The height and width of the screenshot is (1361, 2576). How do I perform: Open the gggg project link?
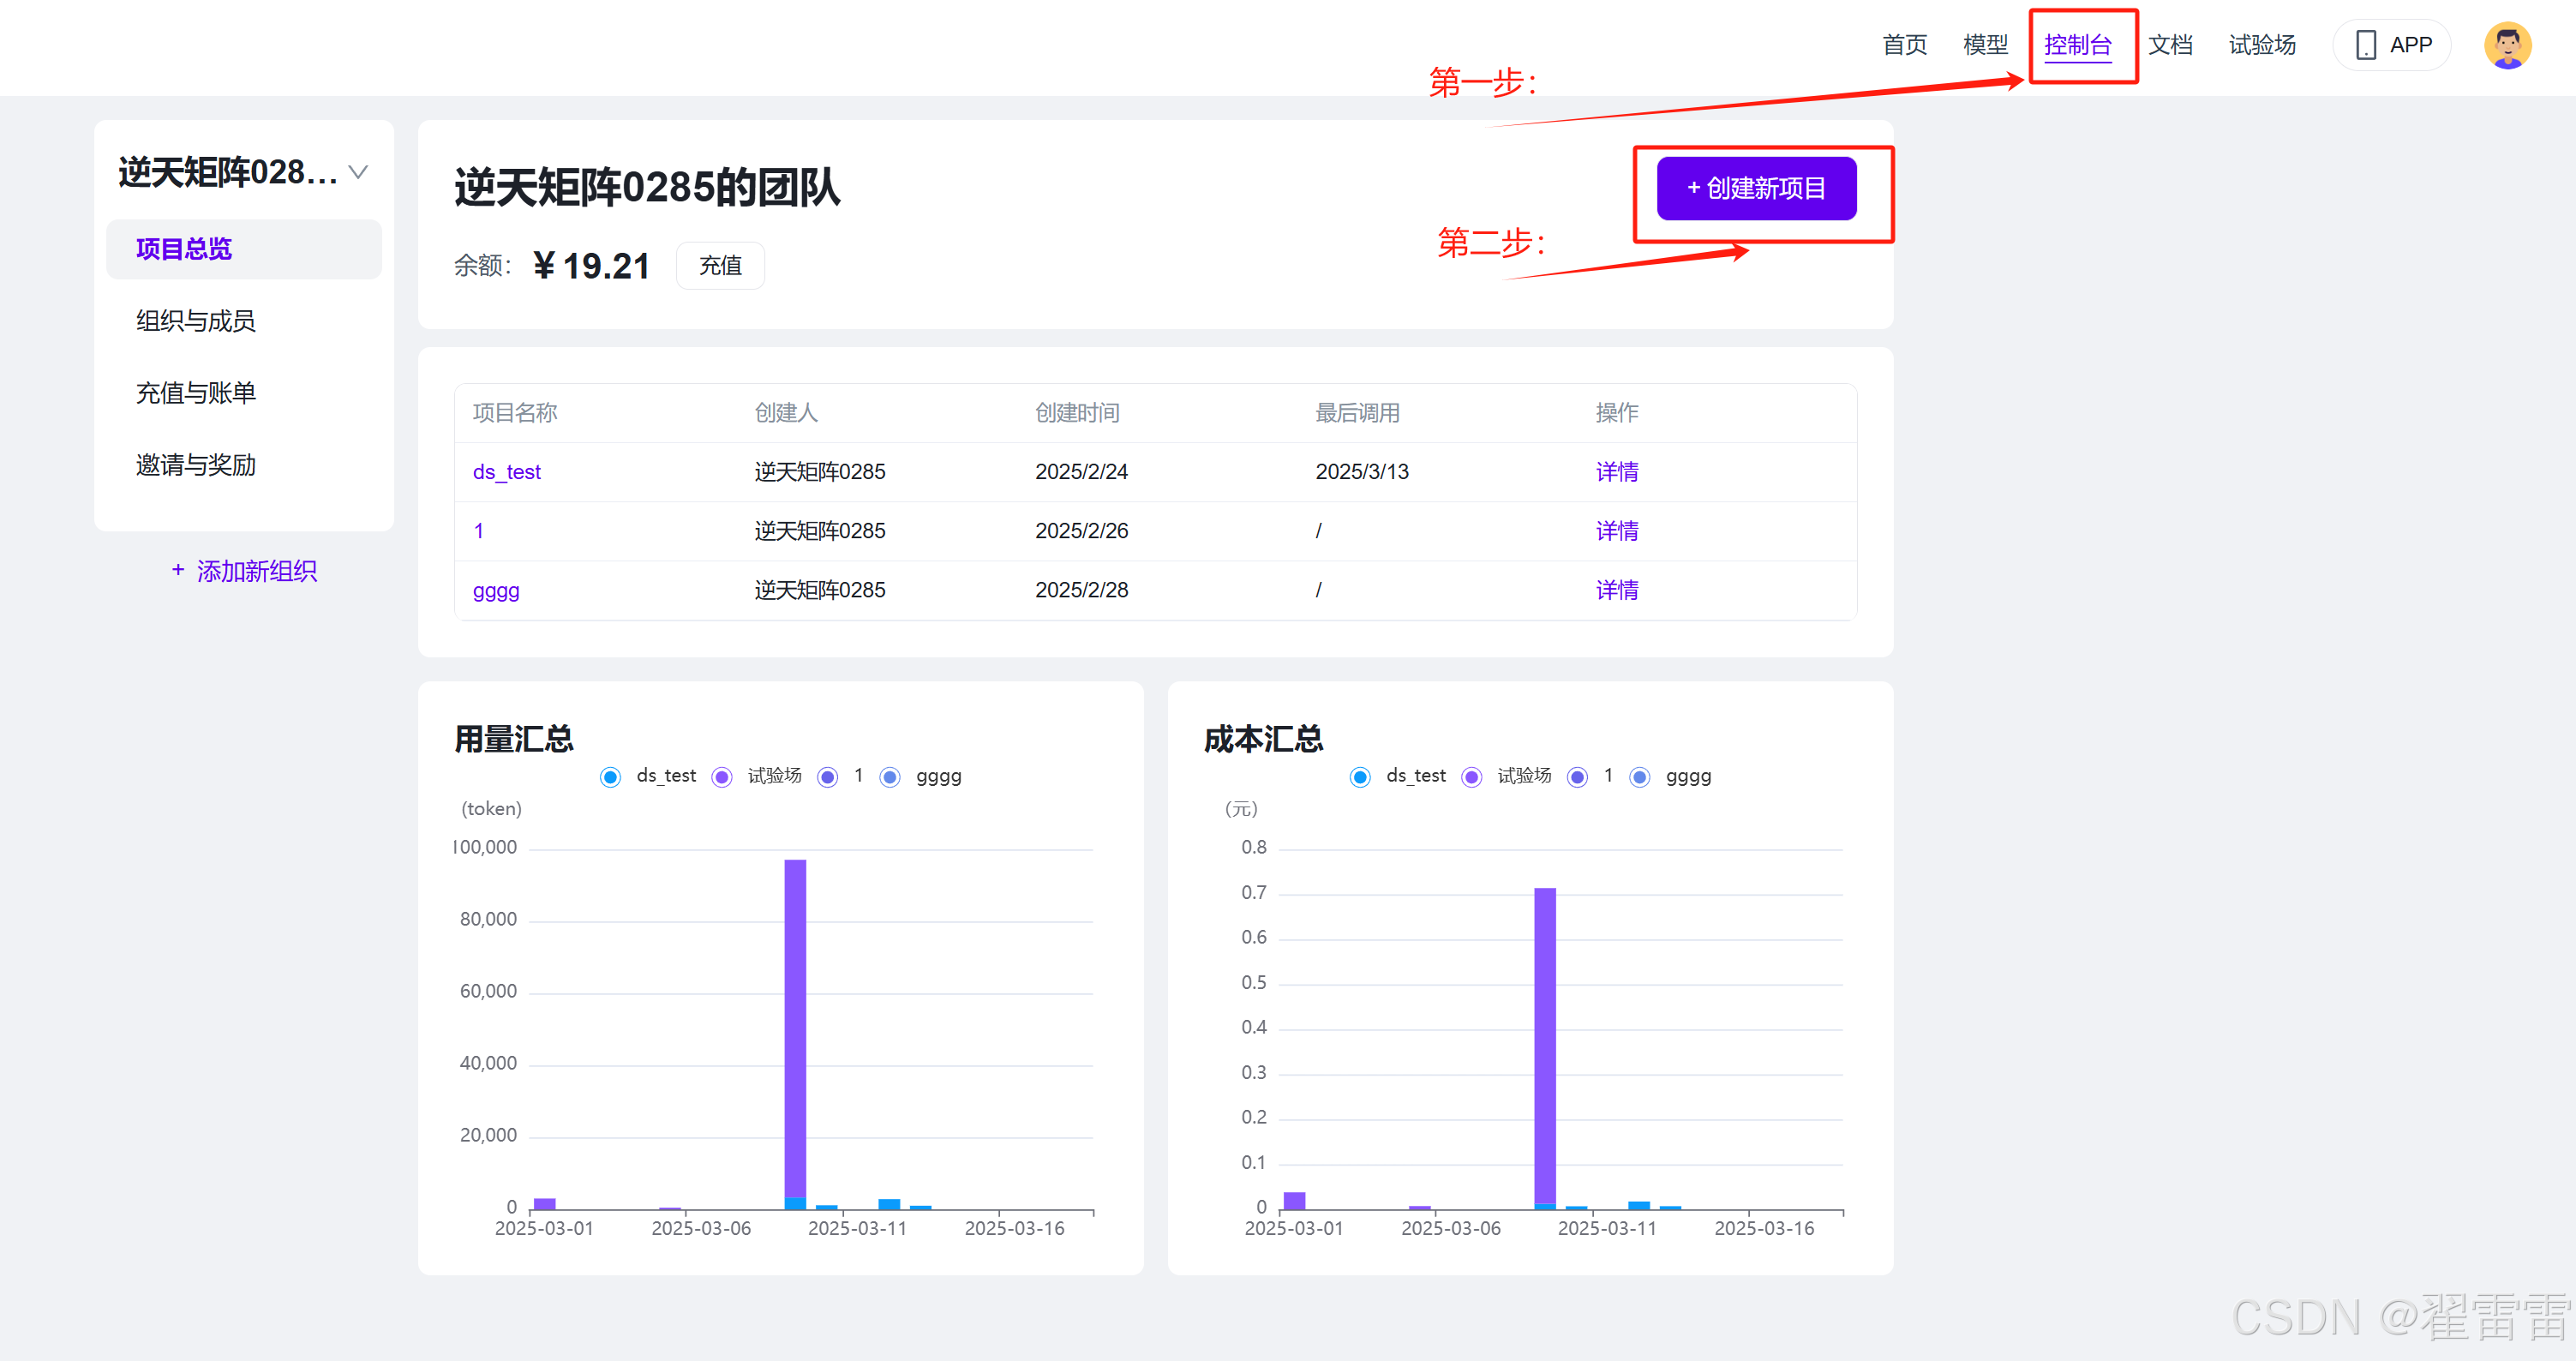click(x=496, y=590)
